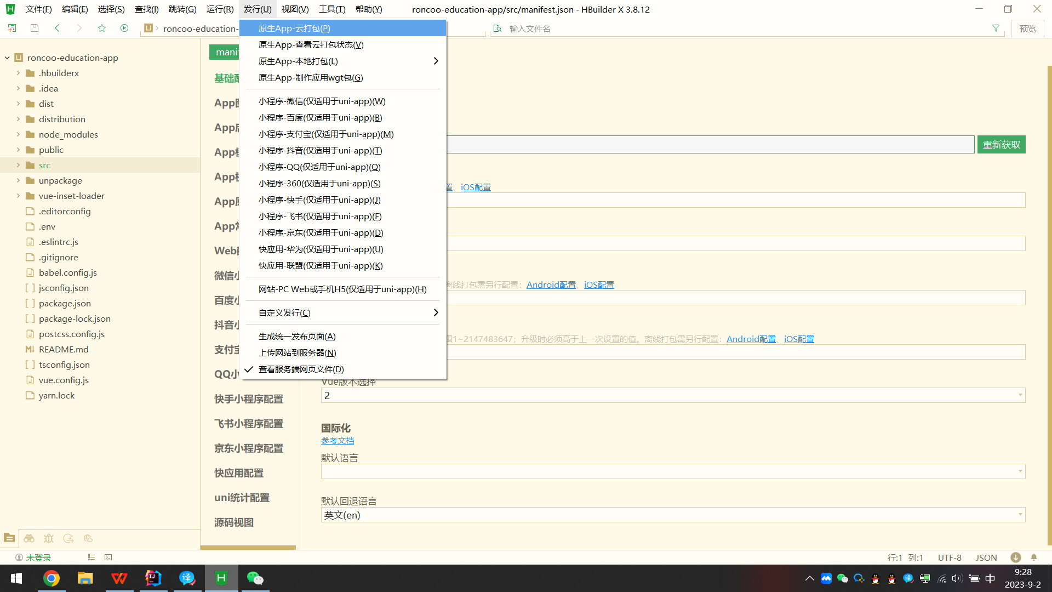The image size is (1052, 592).
Task: Click the JSON language mode indicator
Action: click(x=986, y=557)
